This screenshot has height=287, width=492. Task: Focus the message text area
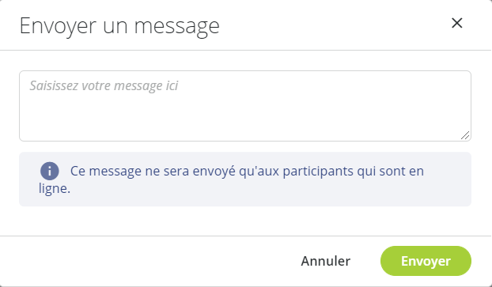(x=245, y=106)
